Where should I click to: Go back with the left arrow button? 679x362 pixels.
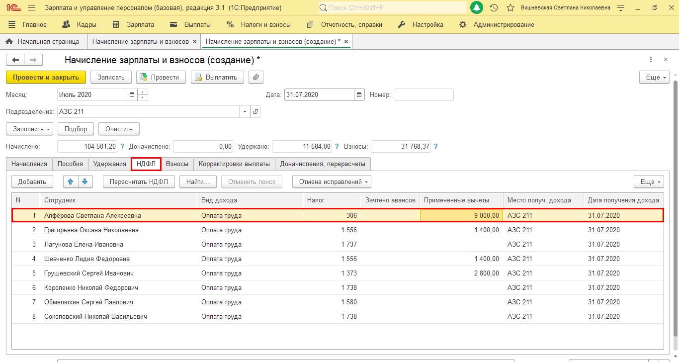(15, 60)
